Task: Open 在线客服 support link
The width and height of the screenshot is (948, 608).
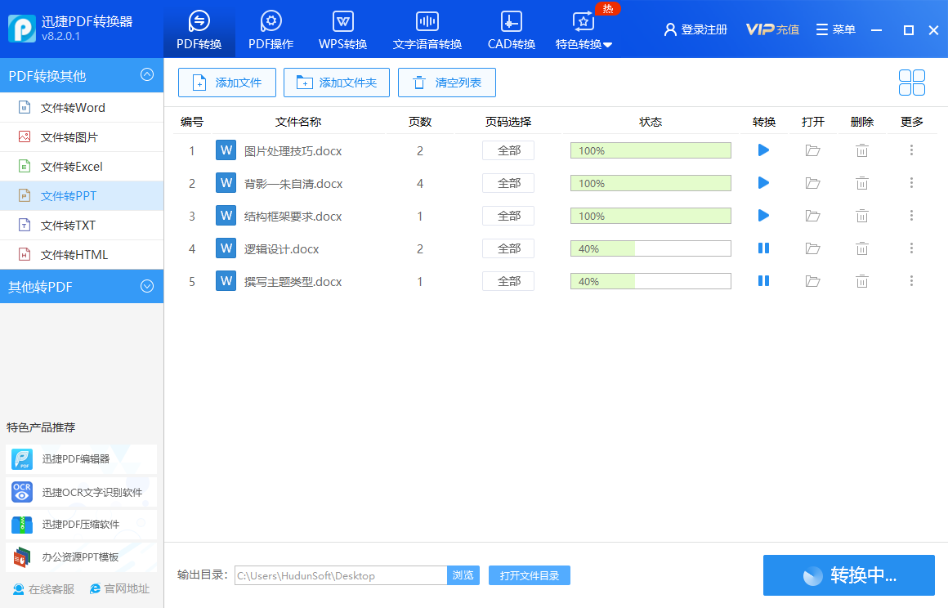Action: [x=43, y=588]
